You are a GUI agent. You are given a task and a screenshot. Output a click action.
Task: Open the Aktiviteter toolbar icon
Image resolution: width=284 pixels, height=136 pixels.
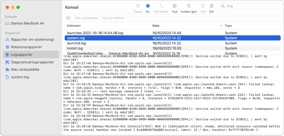161,6
